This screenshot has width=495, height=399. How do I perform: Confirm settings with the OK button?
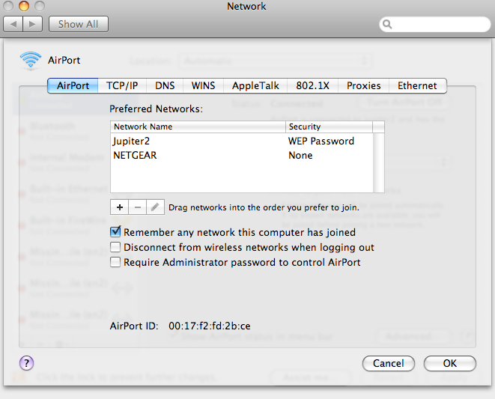click(449, 363)
